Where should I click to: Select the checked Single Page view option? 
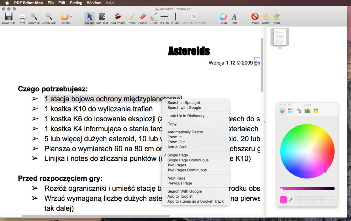[x=177, y=155]
